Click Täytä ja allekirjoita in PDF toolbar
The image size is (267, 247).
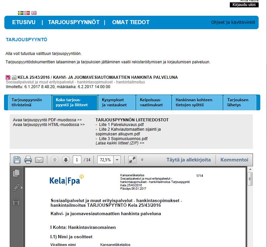pos(189,160)
